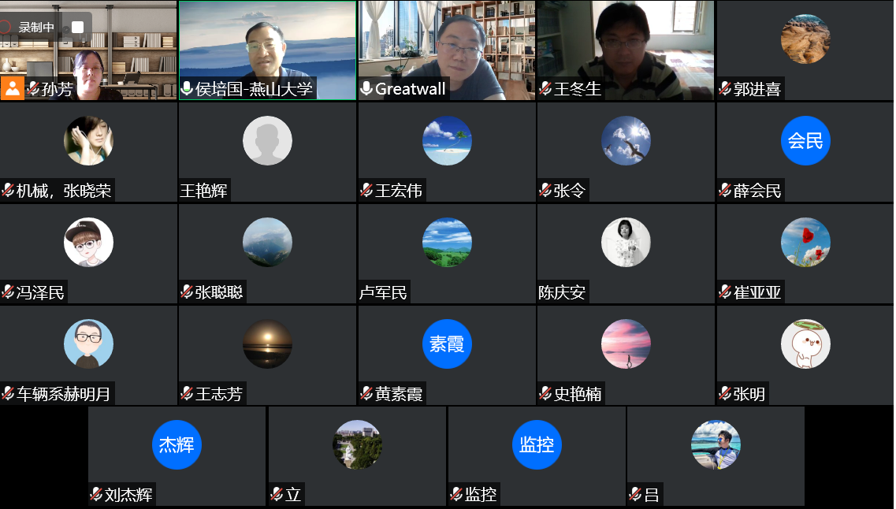This screenshot has height=509, width=896.
Task: Click the name label 卢军民
Action: click(x=383, y=292)
